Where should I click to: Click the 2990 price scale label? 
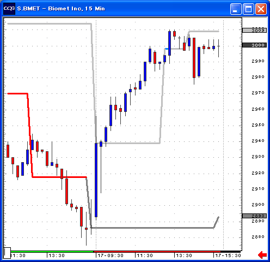tap(258, 61)
